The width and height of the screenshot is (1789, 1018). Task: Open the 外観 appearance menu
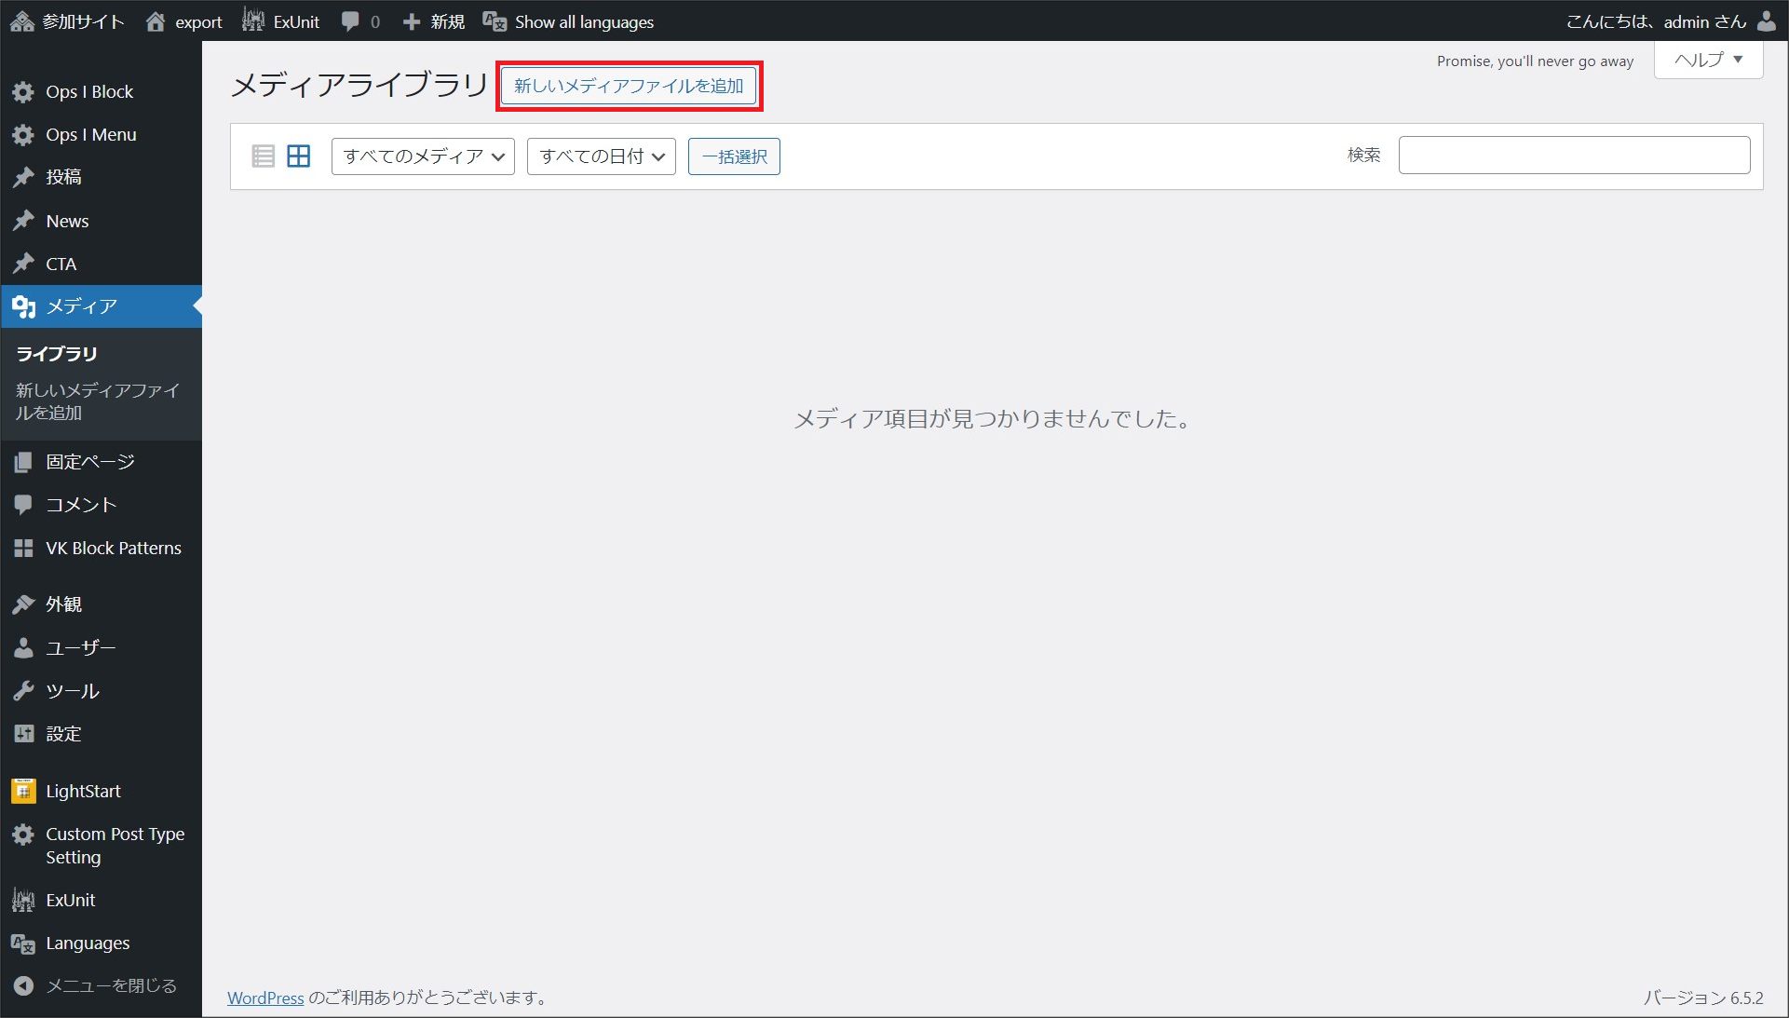63,604
